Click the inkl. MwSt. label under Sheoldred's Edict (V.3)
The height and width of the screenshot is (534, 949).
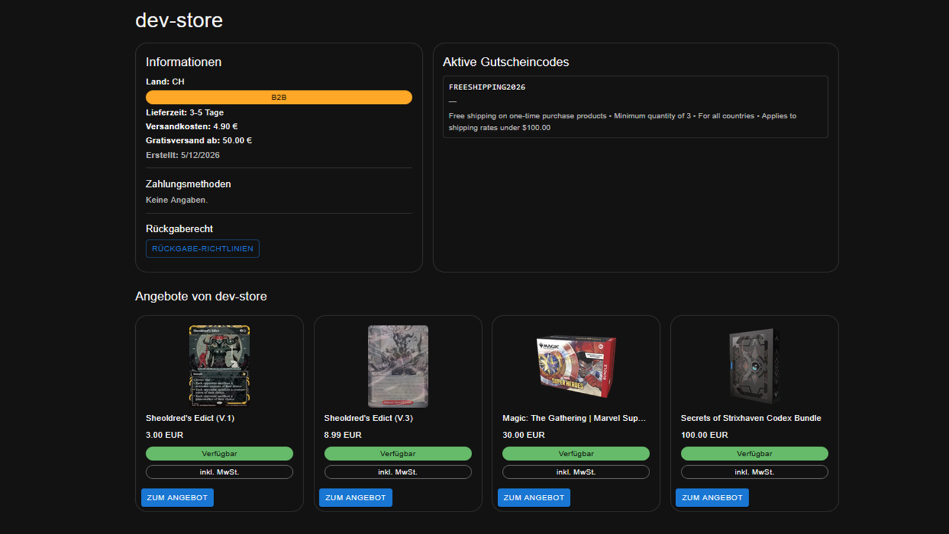(x=398, y=472)
